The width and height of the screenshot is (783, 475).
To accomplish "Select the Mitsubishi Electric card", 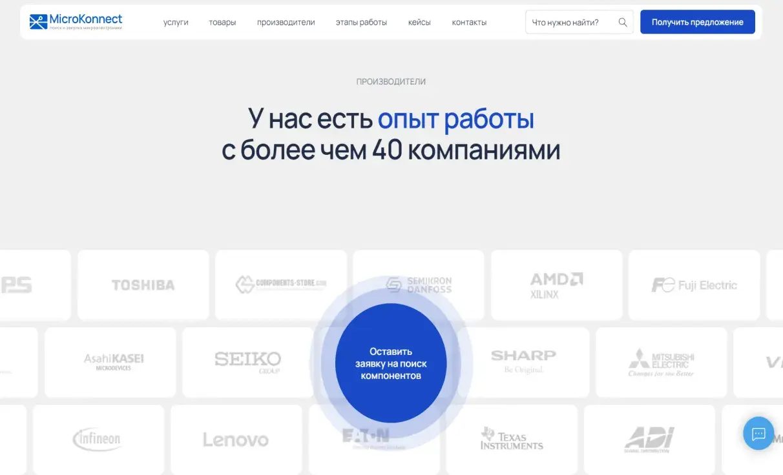I will click(661, 362).
